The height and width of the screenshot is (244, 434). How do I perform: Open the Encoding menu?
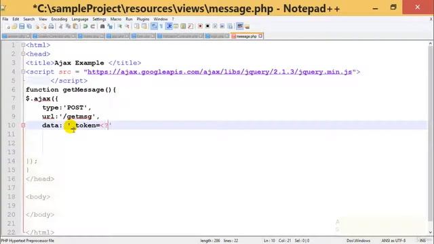coord(59,19)
